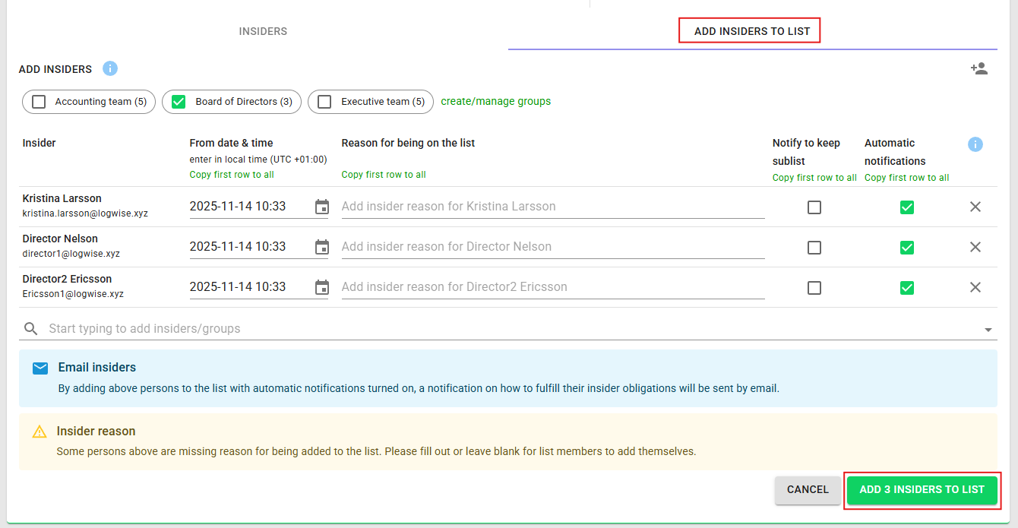This screenshot has width=1018, height=528.
Task: Remove Director Nelson row with X
Action: pyautogui.click(x=975, y=247)
